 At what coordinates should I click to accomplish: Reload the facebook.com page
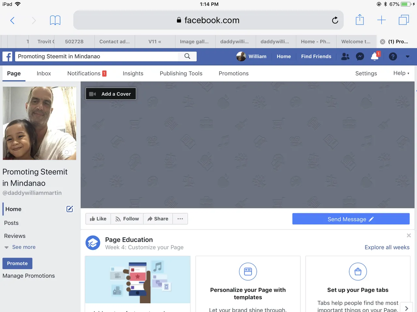coord(335,20)
